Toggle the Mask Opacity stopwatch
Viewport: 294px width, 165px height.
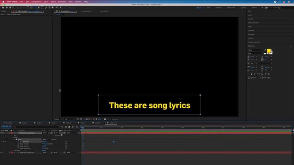pos(18,146)
